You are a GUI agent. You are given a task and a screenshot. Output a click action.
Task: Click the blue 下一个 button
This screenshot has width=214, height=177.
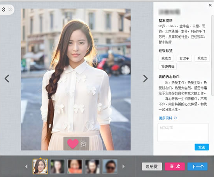[x=198, y=166]
